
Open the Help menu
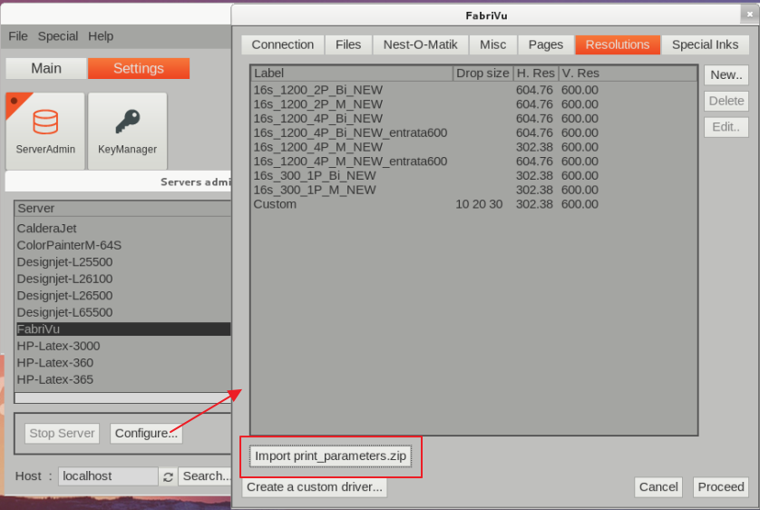pos(101,36)
